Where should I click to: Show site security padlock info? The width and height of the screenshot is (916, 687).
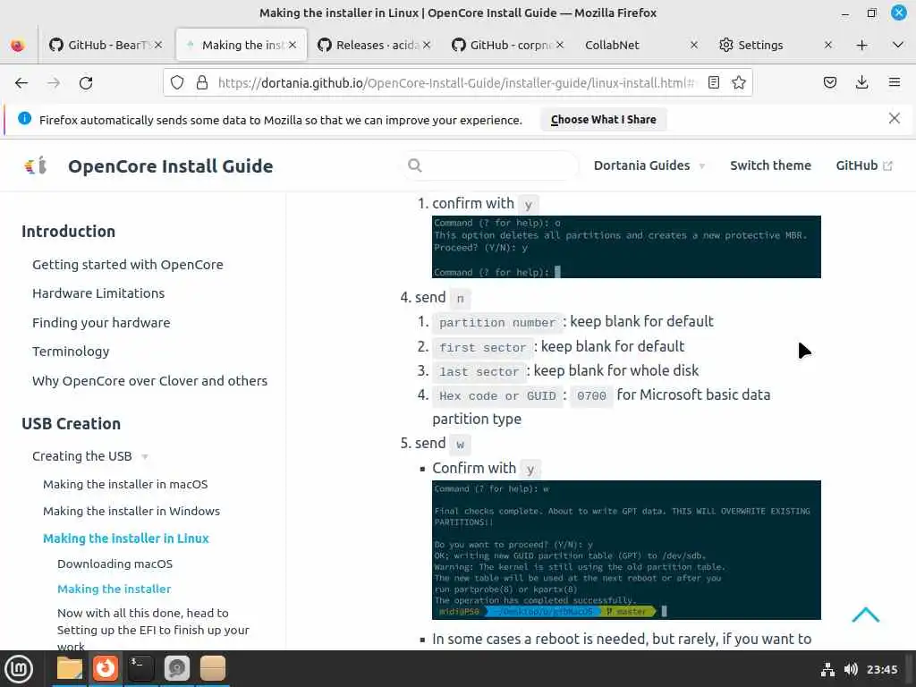coord(202,83)
